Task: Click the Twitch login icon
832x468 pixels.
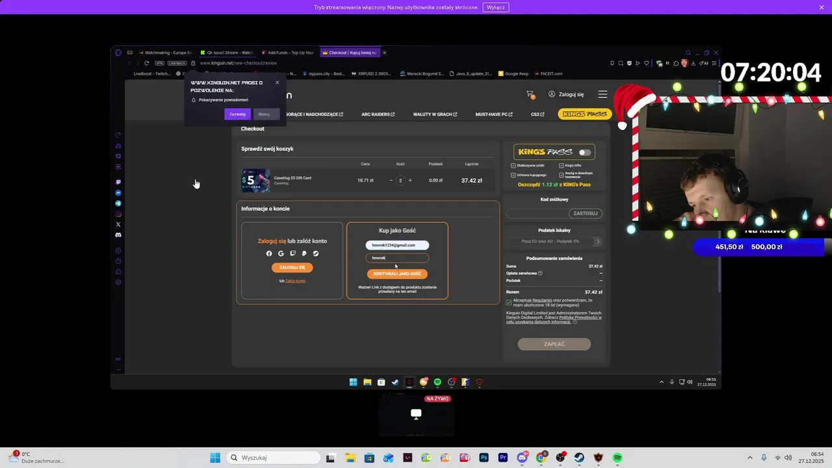Action: (x=292, y=253)
